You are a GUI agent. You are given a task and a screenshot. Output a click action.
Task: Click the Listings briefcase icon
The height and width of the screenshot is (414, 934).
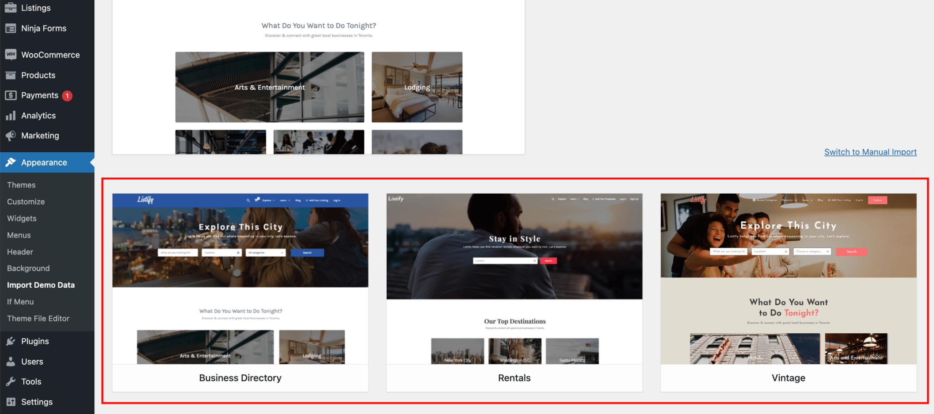(11, 7)
